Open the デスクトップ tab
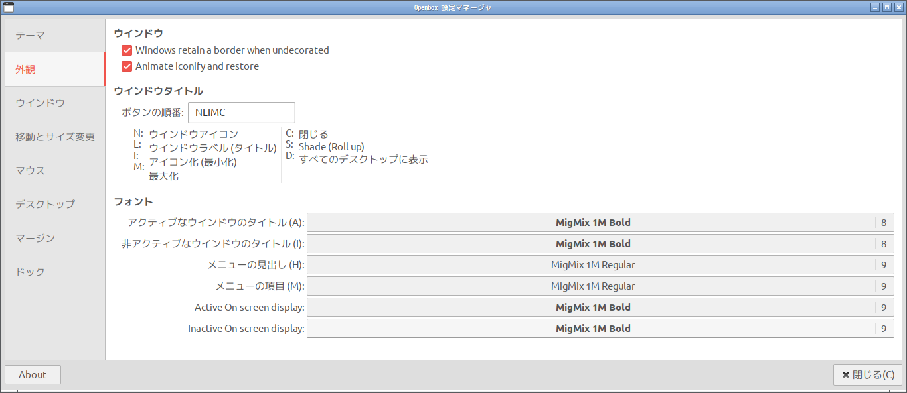 (x=54, y=205)
